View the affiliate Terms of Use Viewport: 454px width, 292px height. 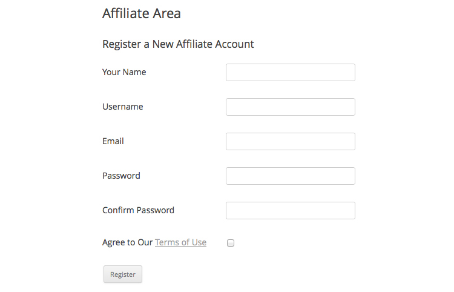pos(180,242)
